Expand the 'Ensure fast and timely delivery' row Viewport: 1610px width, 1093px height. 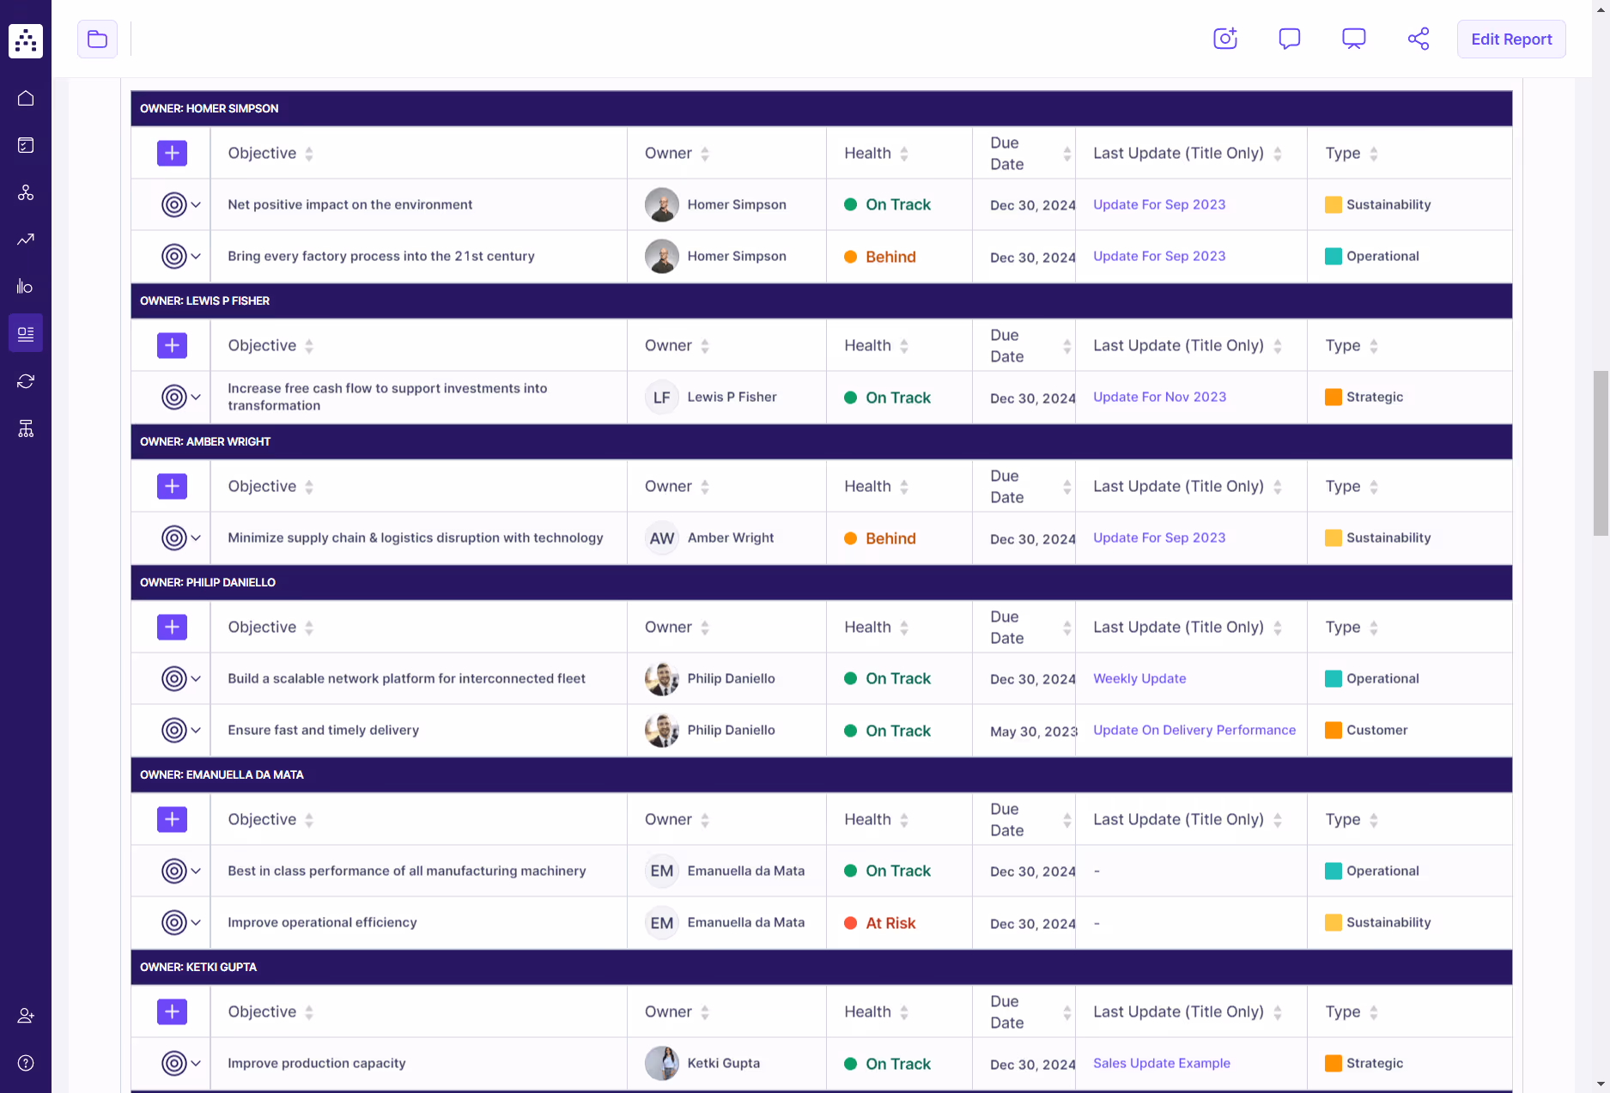(197, 730)
